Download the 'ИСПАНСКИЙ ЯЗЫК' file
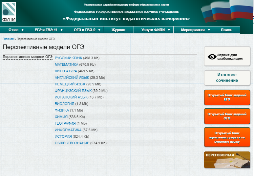Viewport: 254px width, 176px height. coord(71,97)
